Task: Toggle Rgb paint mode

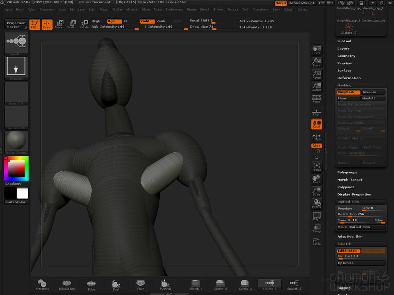Action: (114, 21)
